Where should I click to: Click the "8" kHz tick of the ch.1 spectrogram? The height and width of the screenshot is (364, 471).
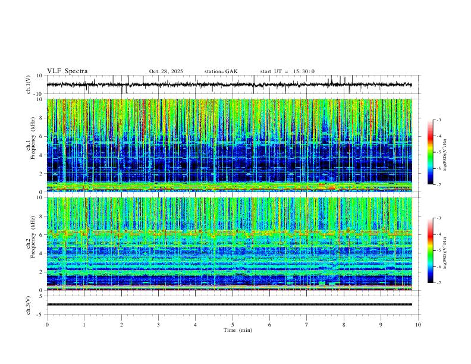click(x=41, y=118)
